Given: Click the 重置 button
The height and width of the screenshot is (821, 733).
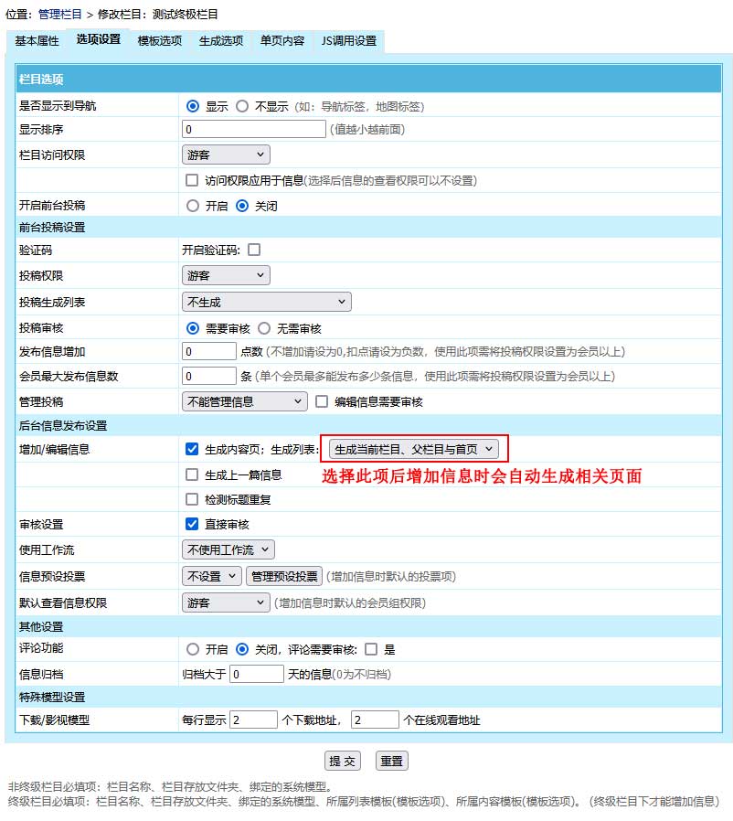Looking at the screenshot, I should pyautogui.click(x=392, y=762).
